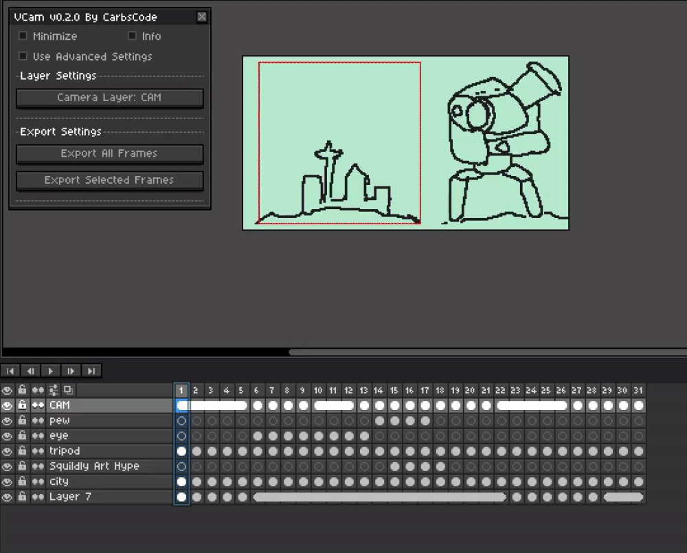Lock the pew layer with its padlock icon

click(x=23, y=421)
